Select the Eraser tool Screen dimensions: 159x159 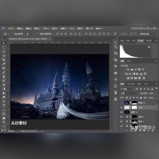(x=4, y=85)
